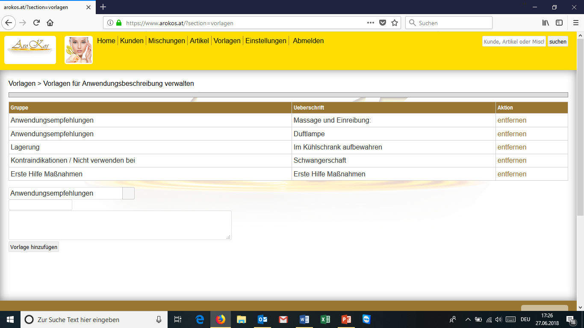Open page actions three-dot menu in address bar
Image resolution: width=584 pixels, height=328 pixels.
click(371, 23)
